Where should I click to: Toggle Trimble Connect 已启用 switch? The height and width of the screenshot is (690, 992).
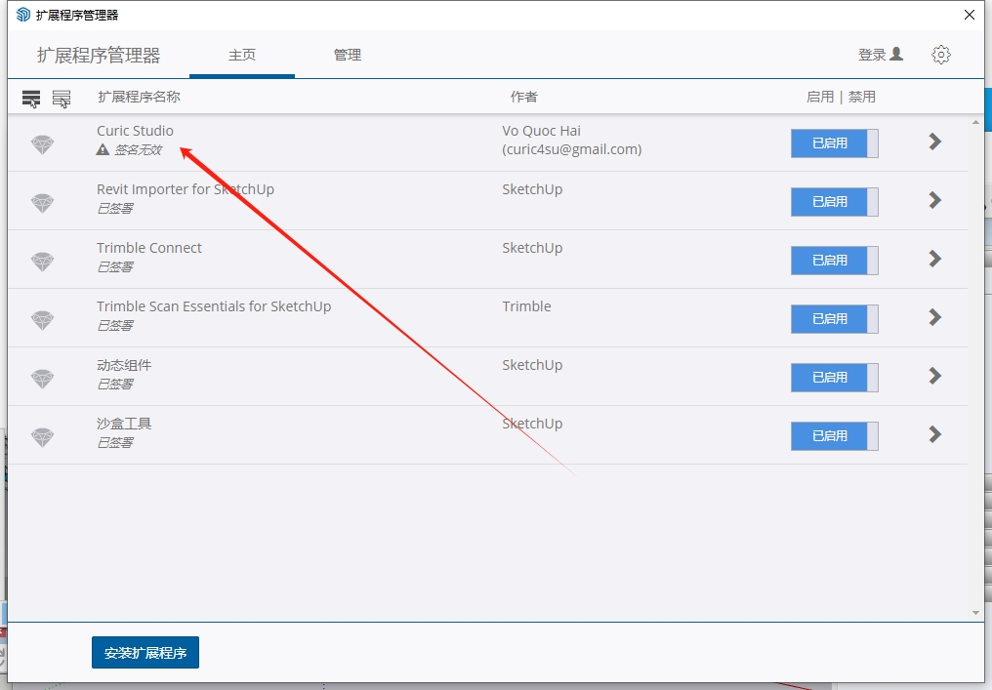tap(835, 261)
